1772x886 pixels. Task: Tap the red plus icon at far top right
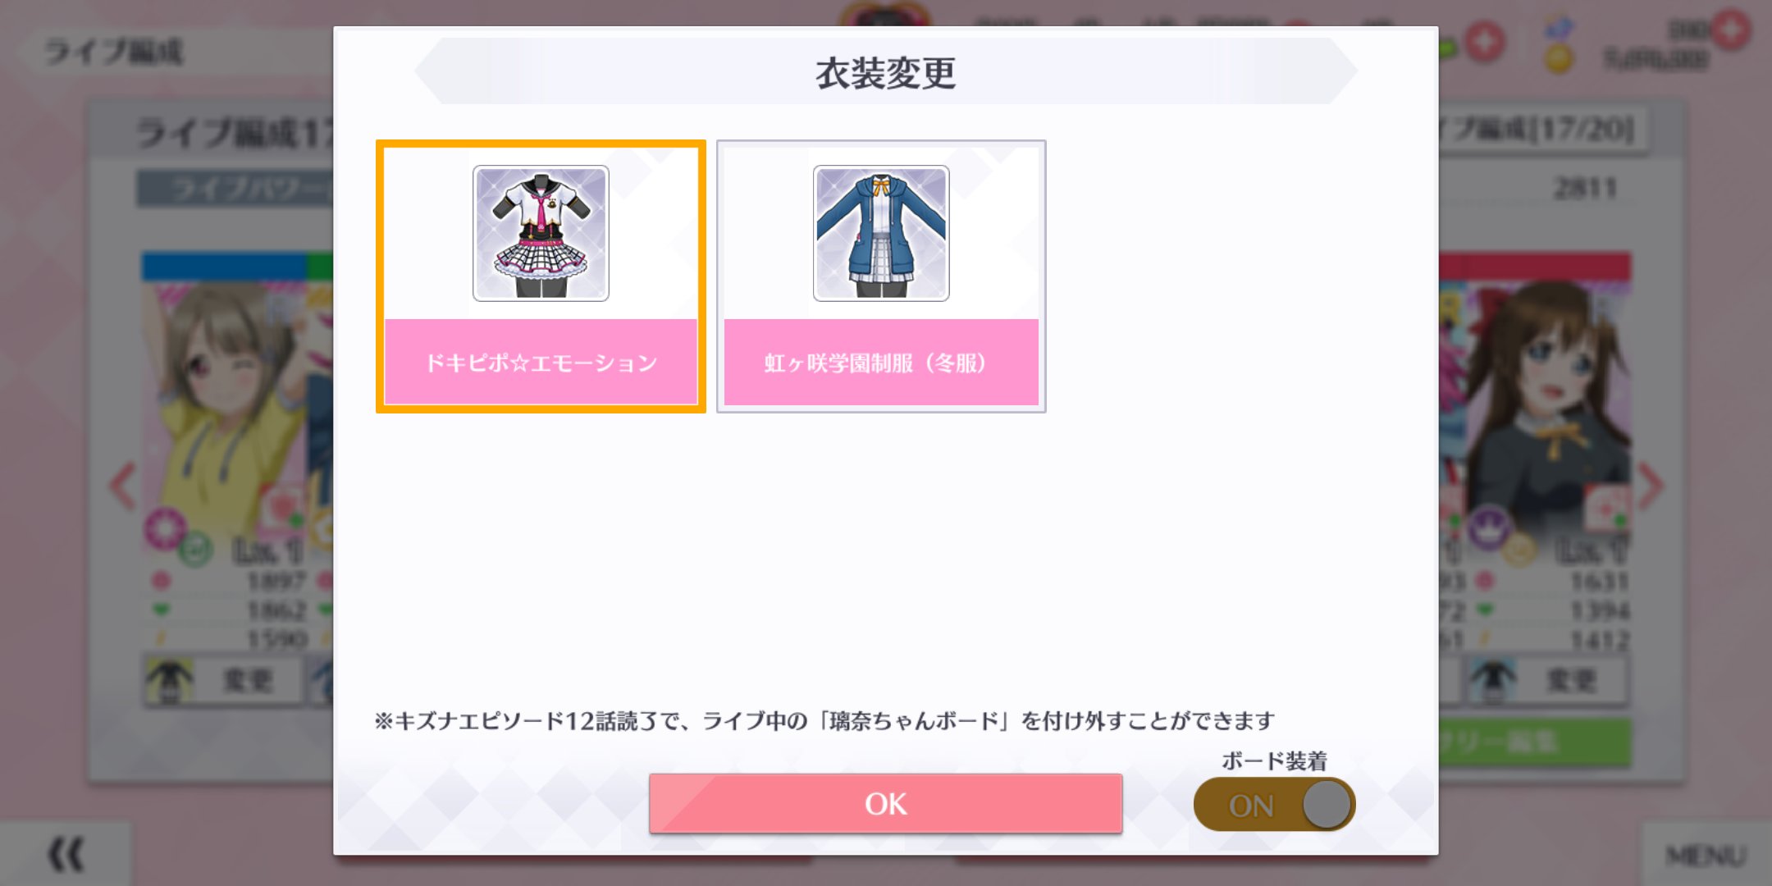(1731, 31)
